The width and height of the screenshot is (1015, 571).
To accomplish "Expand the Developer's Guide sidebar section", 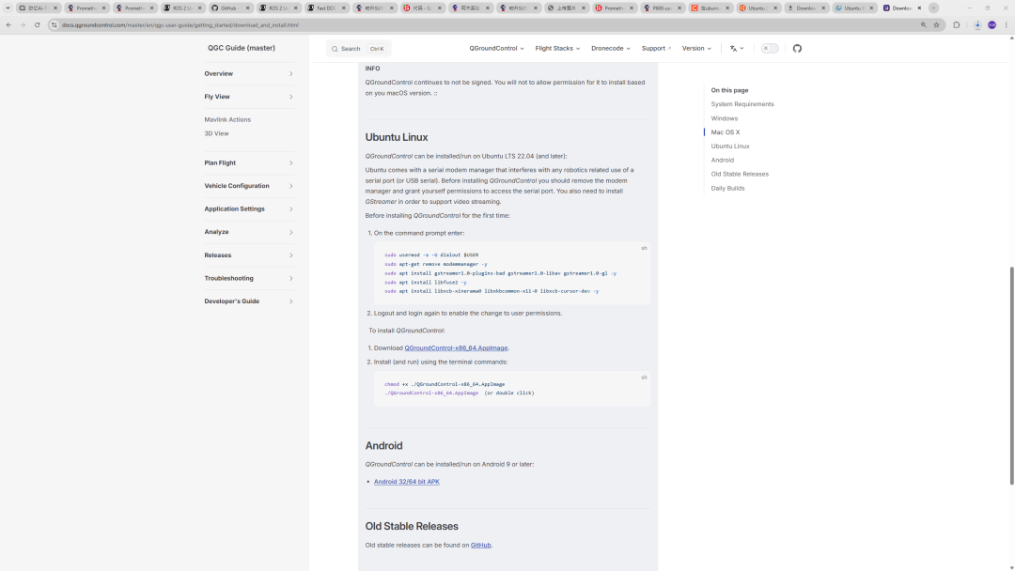I will point(248,301).
